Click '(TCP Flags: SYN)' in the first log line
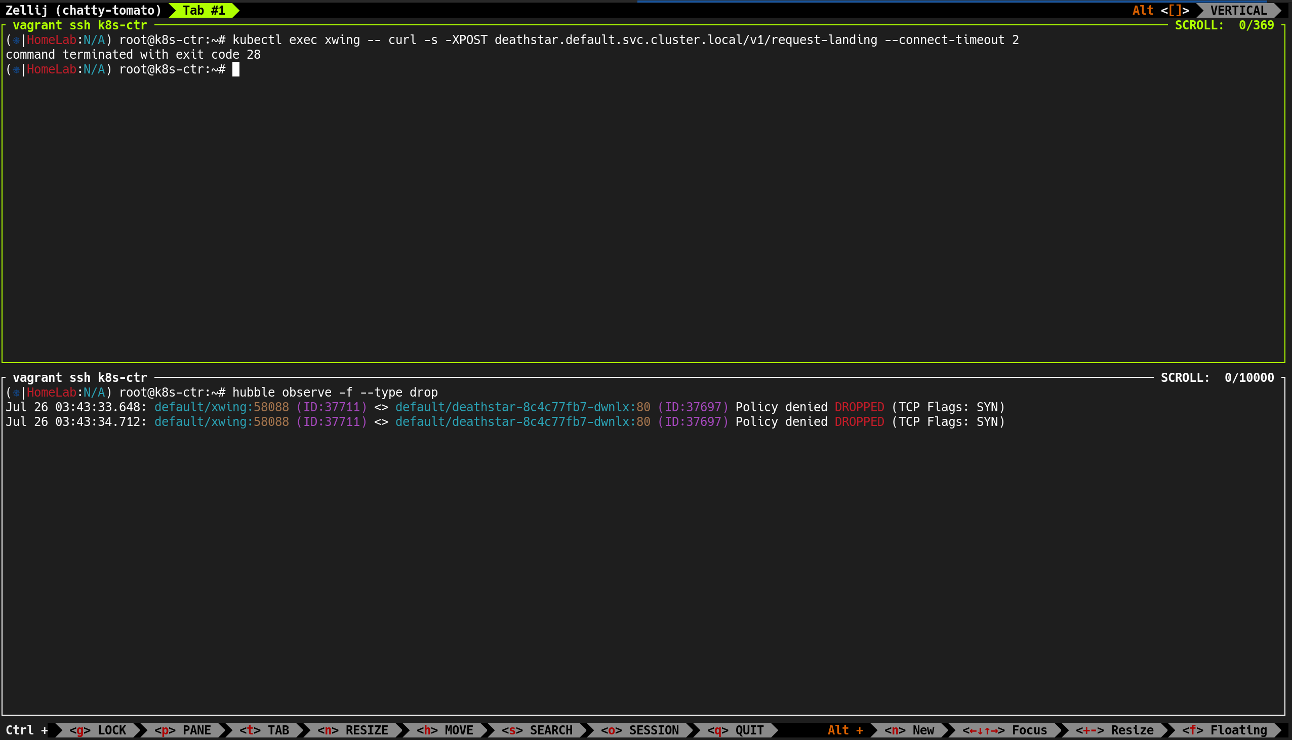 pos(948,407)
